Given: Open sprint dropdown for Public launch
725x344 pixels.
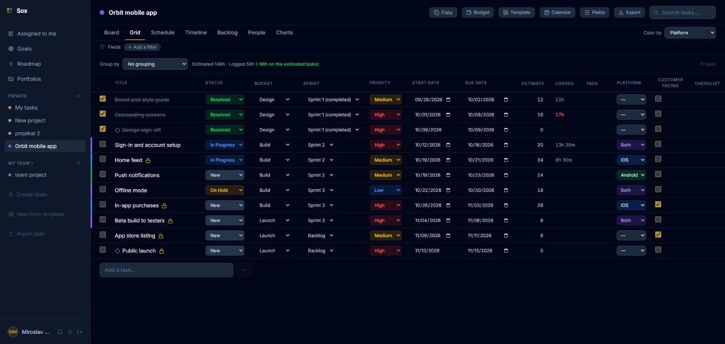Looking at the screenshot, I should click(320, 251).
